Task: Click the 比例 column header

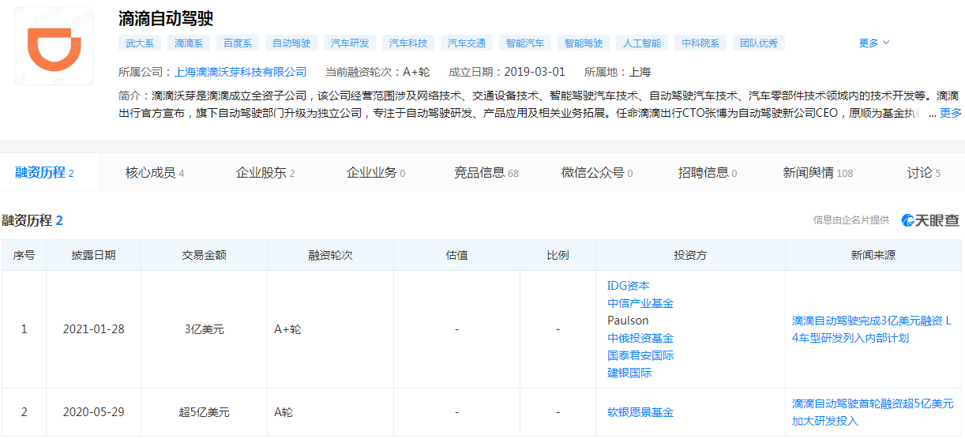Action: pyautogui.click(x=558, y=255)
